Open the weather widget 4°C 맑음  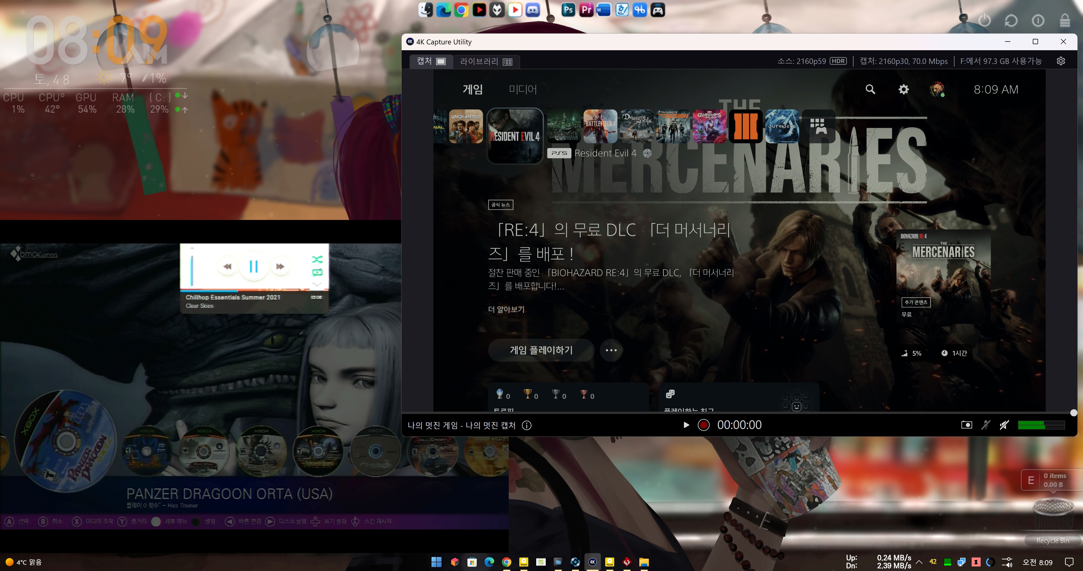[x=24, y=562]
